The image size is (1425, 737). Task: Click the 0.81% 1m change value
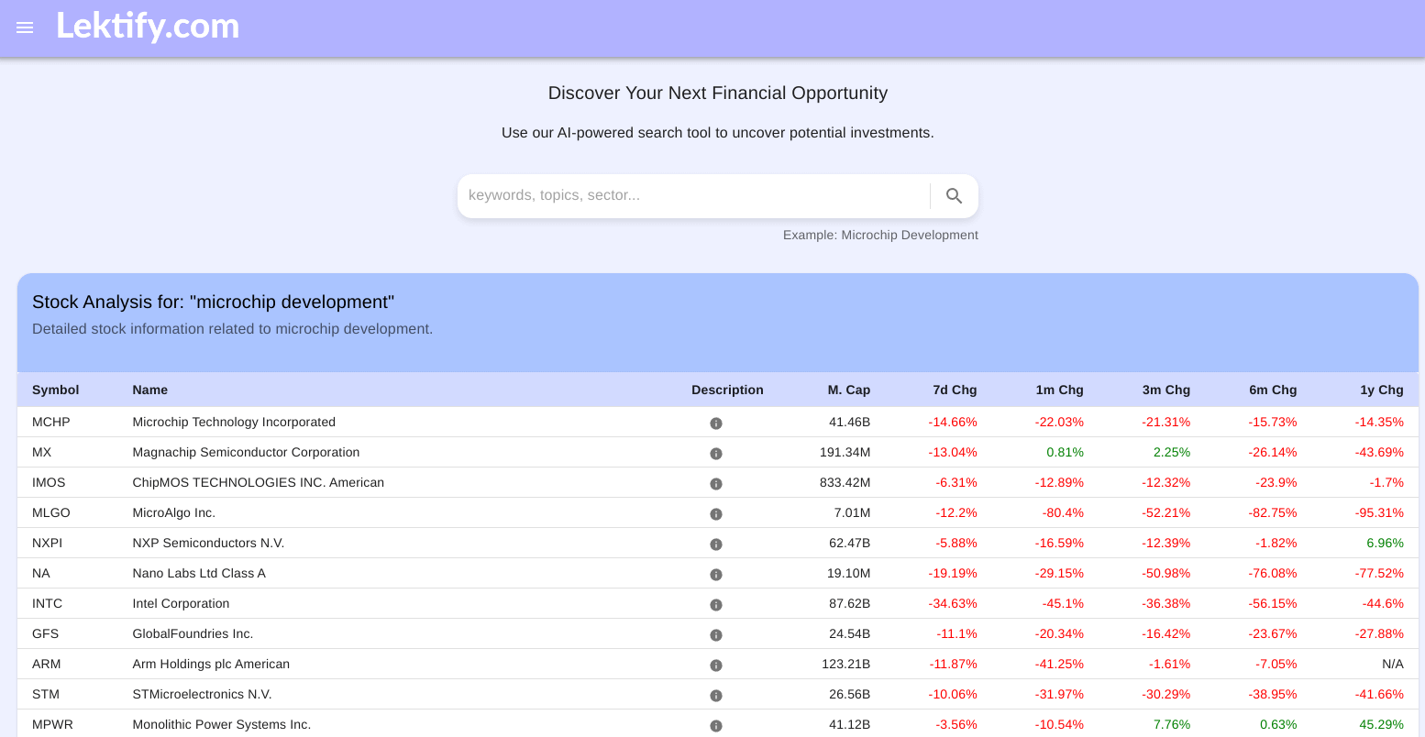(1066, 452)
